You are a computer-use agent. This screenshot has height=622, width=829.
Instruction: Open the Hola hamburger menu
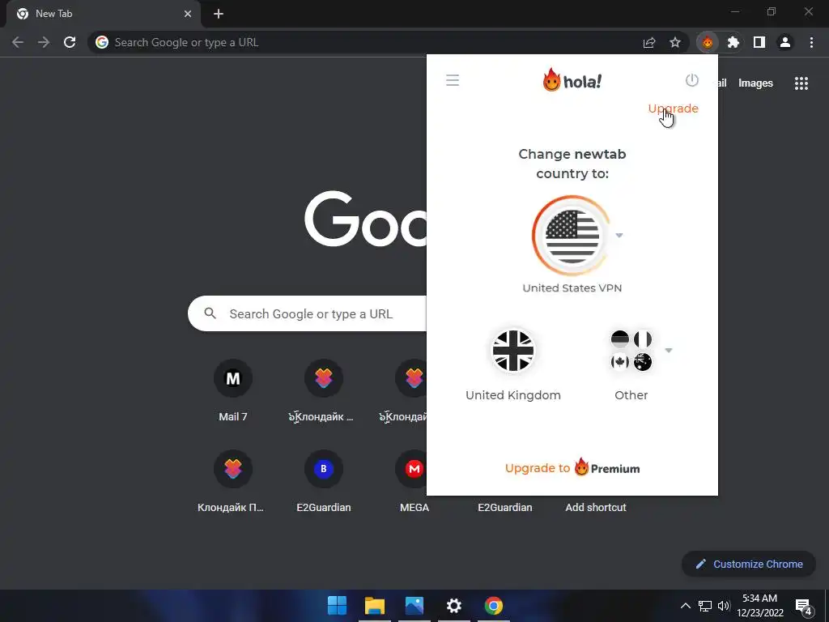pos(453,80)
